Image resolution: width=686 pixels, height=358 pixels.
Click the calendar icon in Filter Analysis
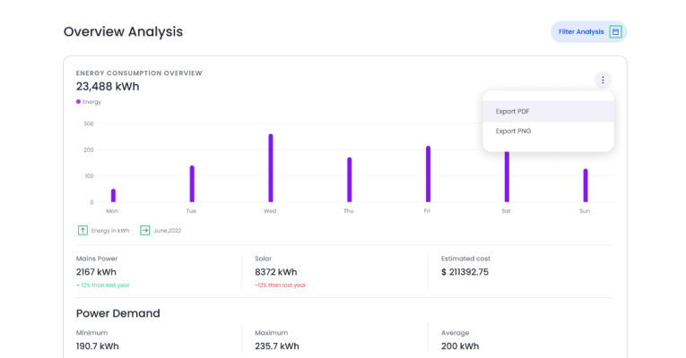point(615,32)
